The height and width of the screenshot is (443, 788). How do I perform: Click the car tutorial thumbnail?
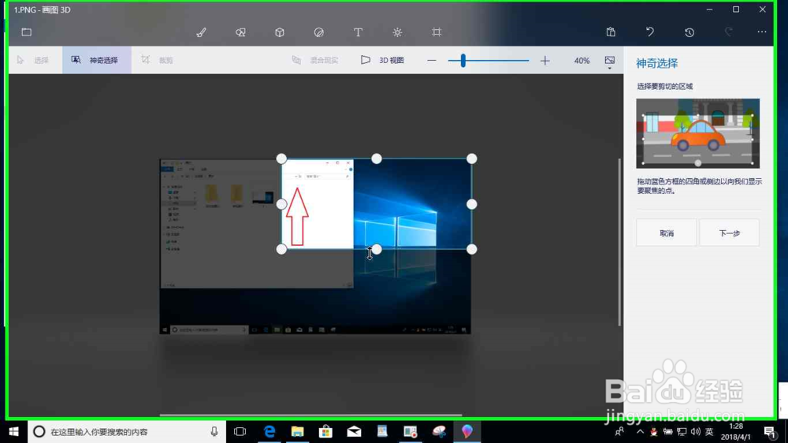(x=697, y=133)
